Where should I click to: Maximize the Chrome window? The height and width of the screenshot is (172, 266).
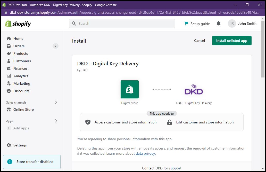(x=247, y=5)
